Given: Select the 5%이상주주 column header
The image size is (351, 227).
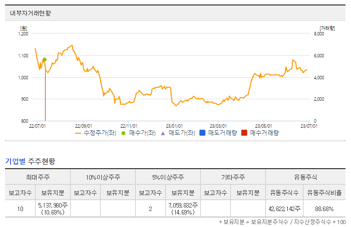Looking at the screenshot, I should point(168,177).
